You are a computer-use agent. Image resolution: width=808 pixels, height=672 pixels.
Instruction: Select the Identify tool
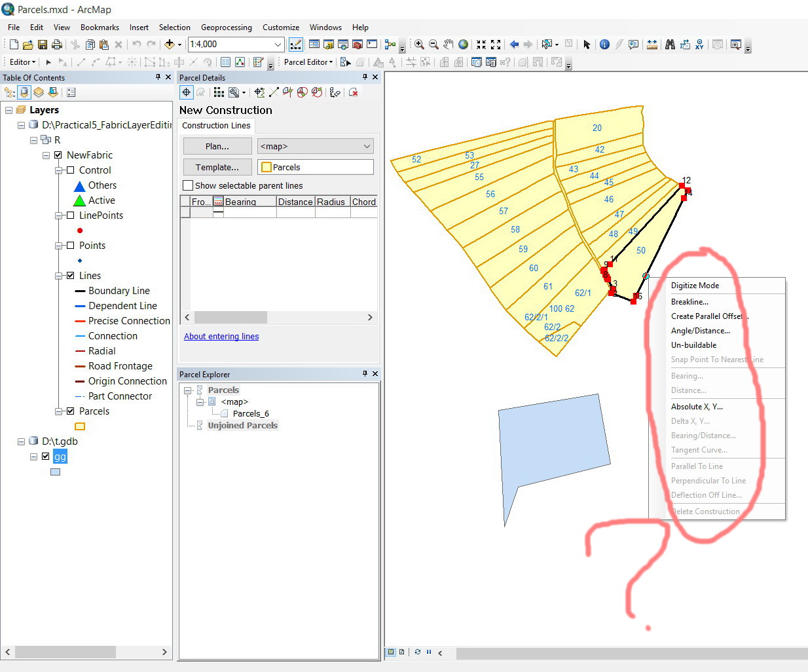click(604, 45)
